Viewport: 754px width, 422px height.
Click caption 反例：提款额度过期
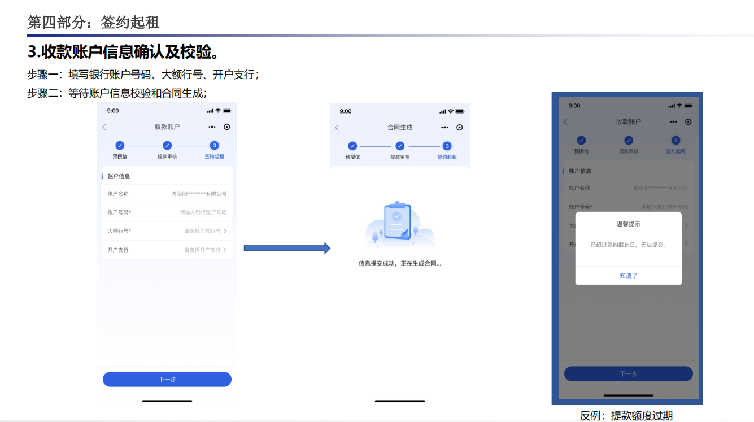pyautogui.click(x=626, y=416)
